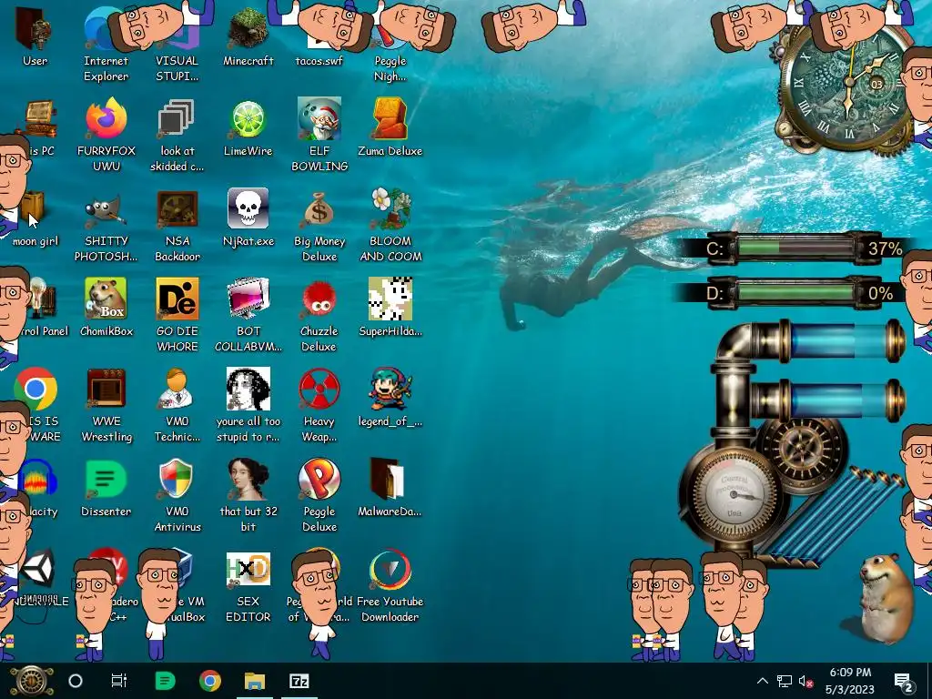Open Google Chrome desktop shortcut
The height and width of the screenshot is (699, 932).
[x=35, y=389]
